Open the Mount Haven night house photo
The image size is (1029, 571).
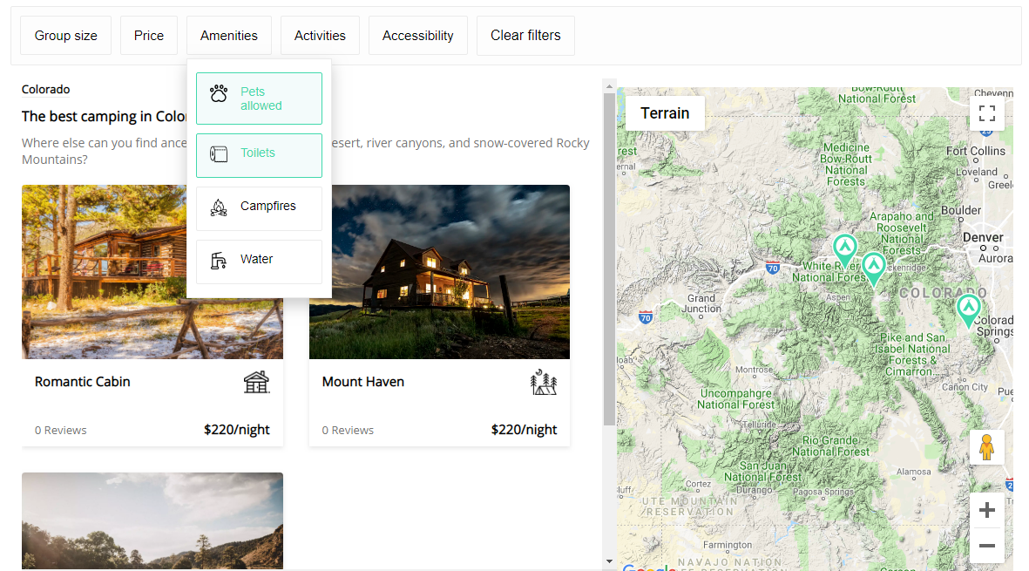pyautogui.click(x=440, y=272)
